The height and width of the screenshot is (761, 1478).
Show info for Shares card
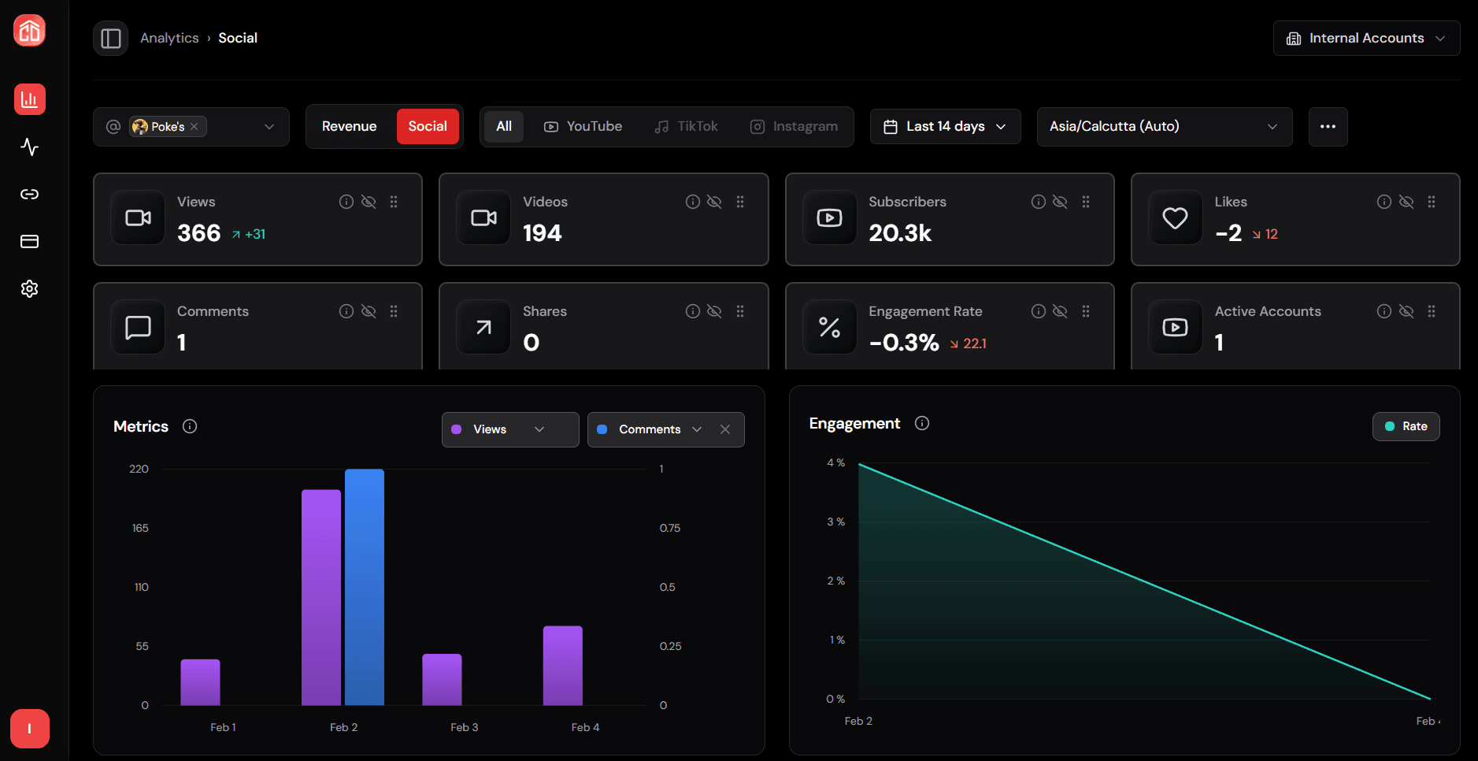[x=693, y=311]
